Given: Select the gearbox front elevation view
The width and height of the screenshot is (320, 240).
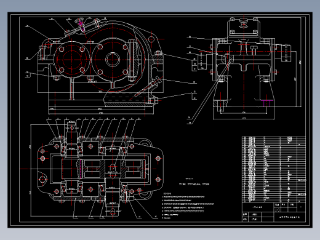Looking at the screenshot, I should (x=100, y=66).
